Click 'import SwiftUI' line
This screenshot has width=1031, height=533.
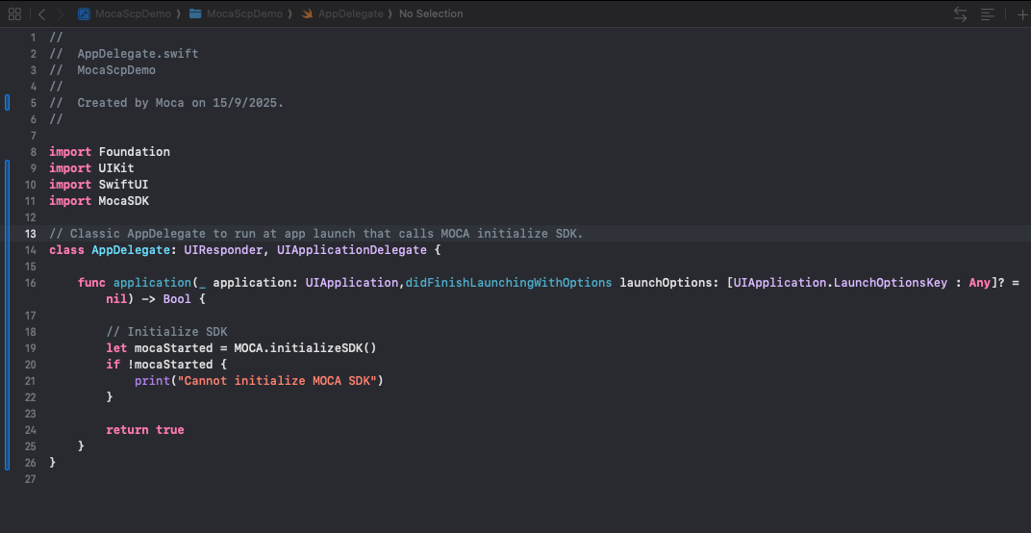99,185
